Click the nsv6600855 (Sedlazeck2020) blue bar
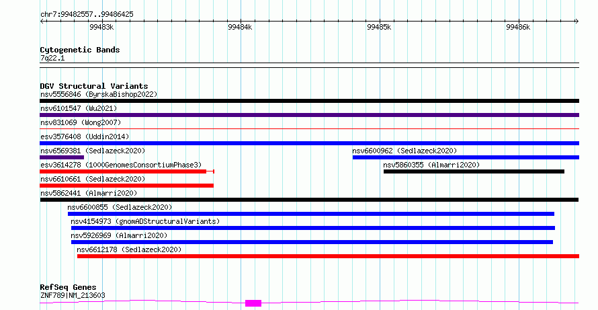The height and width of the screenshot is (310, 598). click(311, 214)
